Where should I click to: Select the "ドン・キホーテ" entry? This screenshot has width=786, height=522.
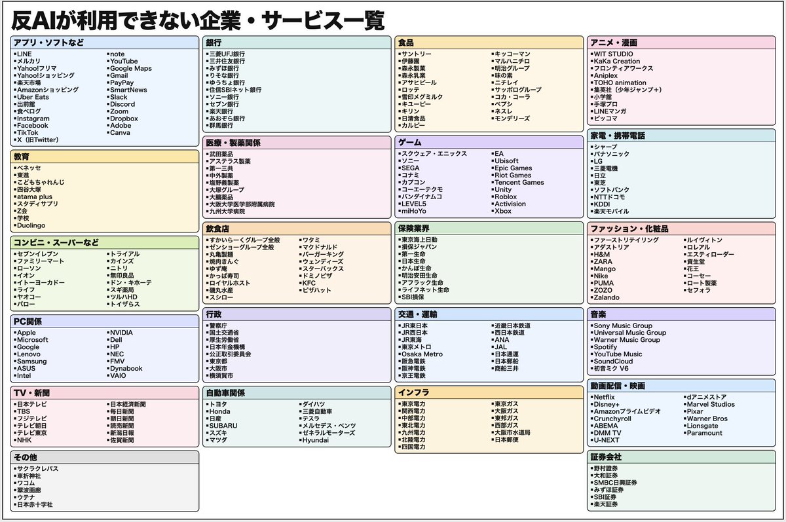click(130, 283)
